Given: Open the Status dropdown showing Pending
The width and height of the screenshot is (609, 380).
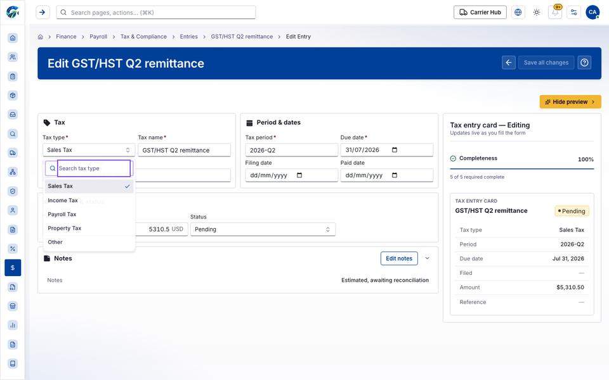Looking at the screenshot, I should pos(263,229).
